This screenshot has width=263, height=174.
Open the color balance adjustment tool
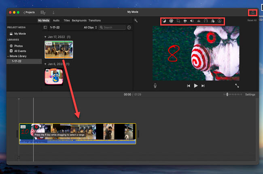(x=164, y=21)
